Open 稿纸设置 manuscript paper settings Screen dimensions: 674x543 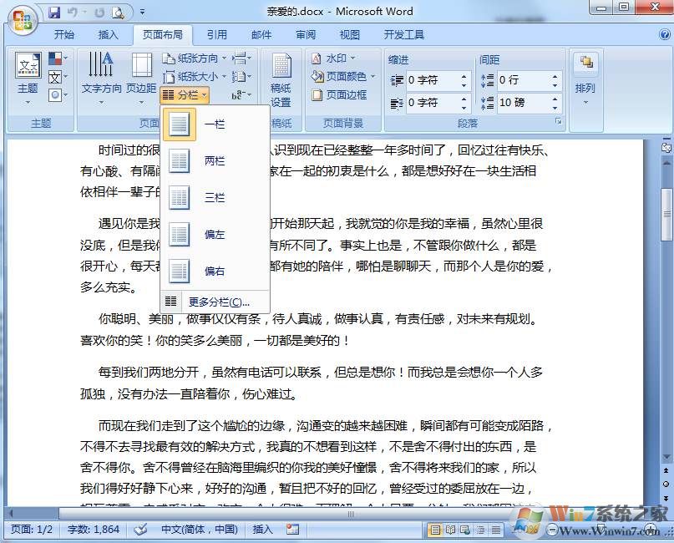[x=281, y=80]
